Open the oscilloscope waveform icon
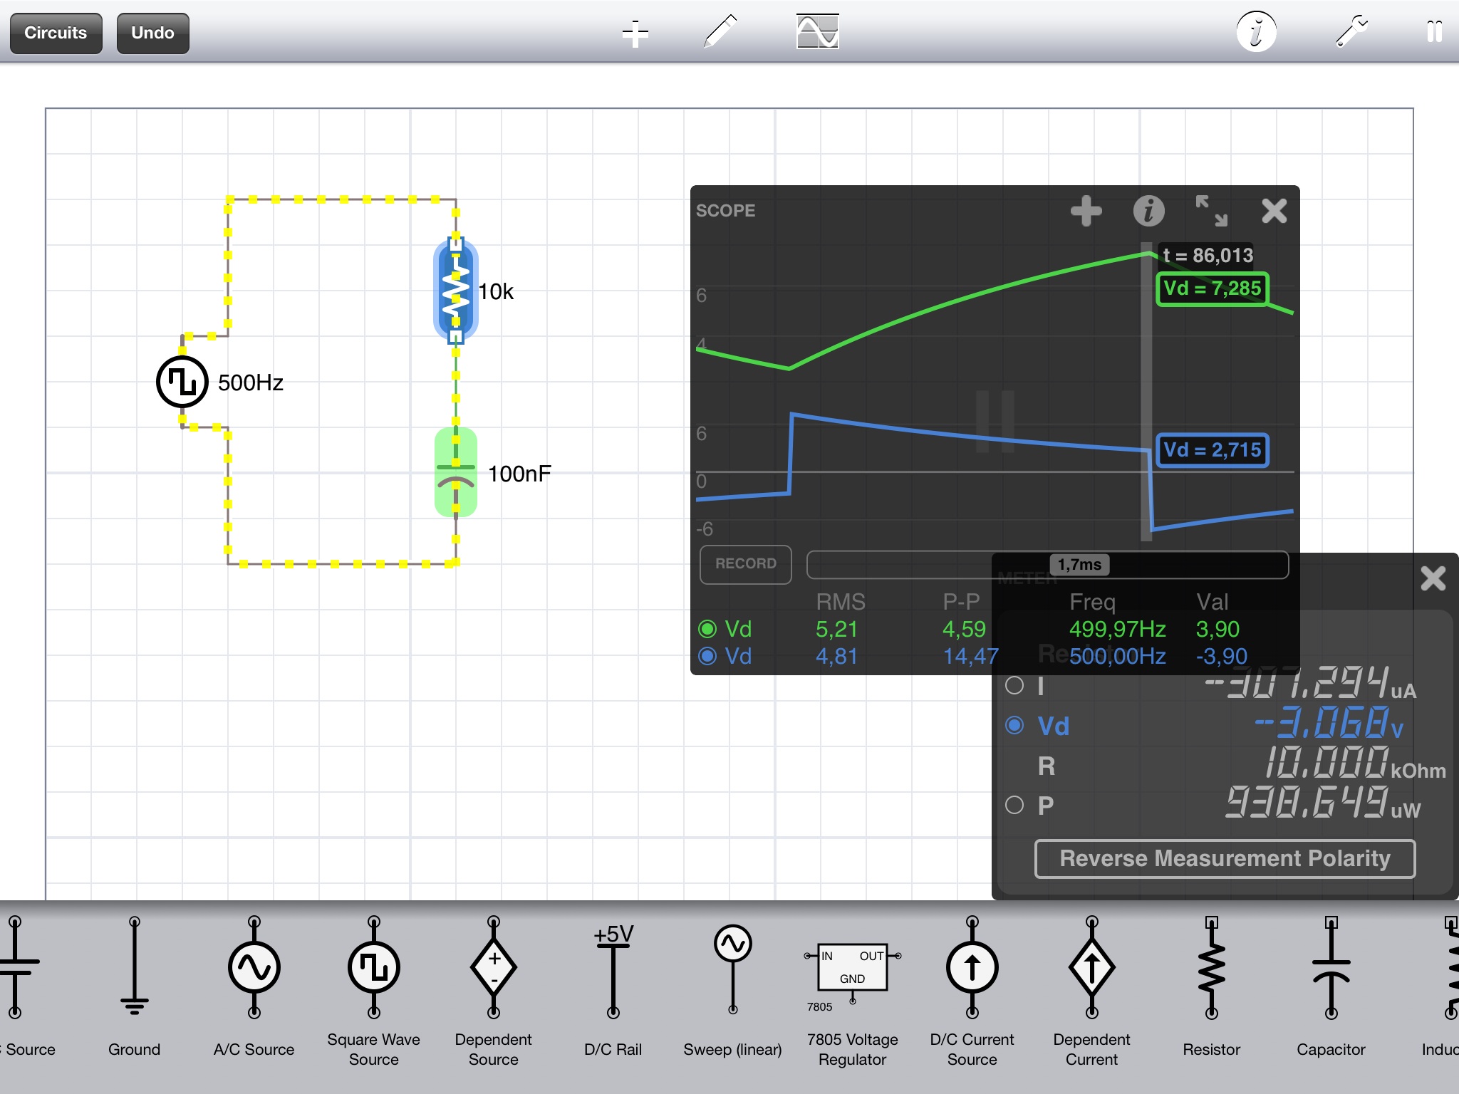This screenshot has width=1459, height=1094. (x=817, y=31)
